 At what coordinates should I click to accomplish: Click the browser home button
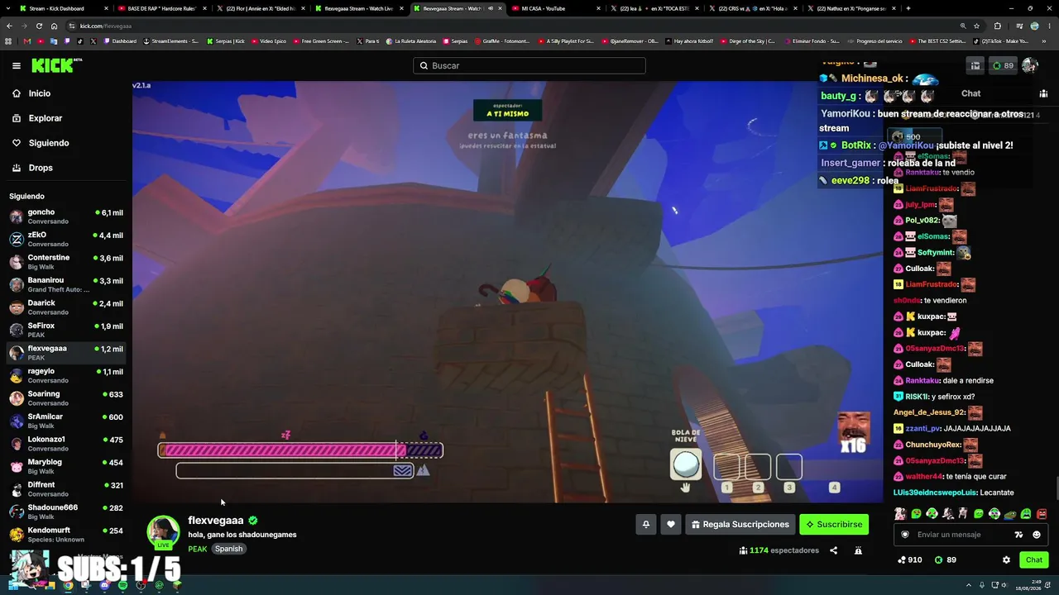coord(54,26)
